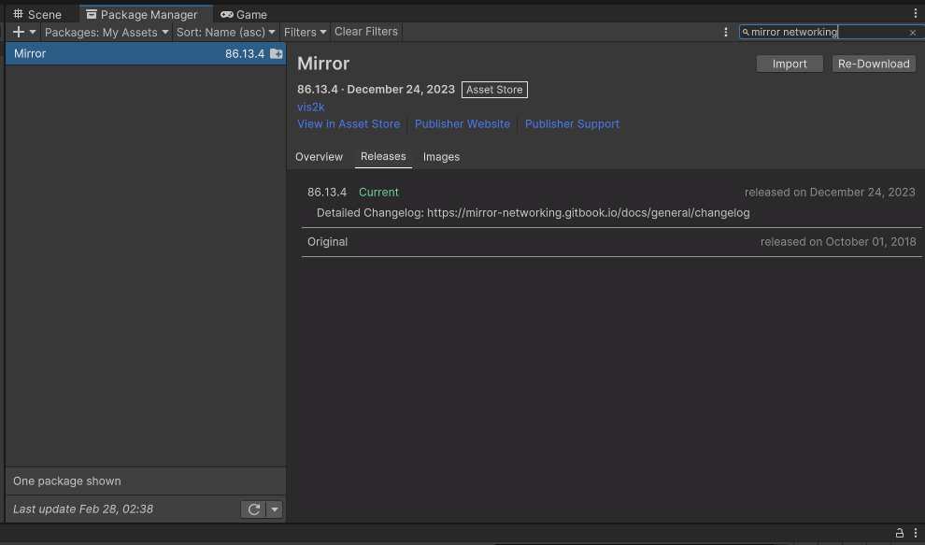Click the refresh package list icon
925x545 pixels.
click(x=253, y=509)
